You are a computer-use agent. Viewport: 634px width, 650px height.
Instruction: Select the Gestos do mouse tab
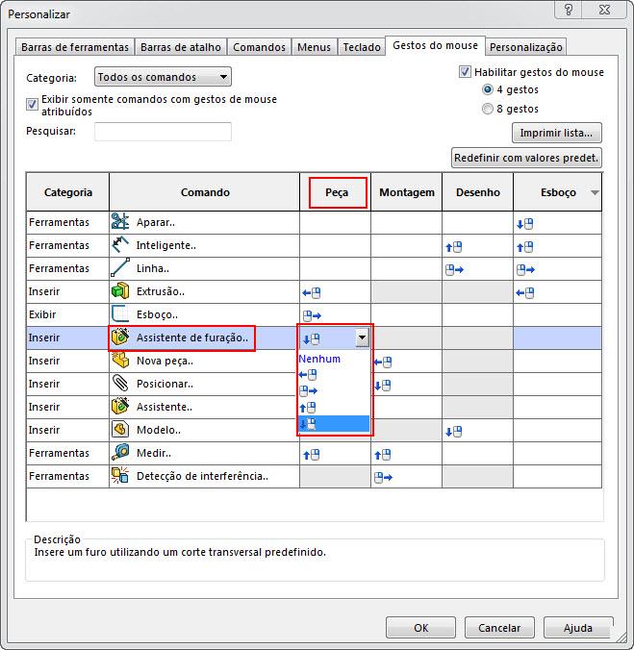[x=436, y=45]
